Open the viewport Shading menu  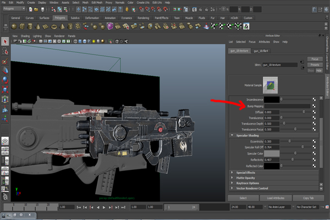click(25, 36)
